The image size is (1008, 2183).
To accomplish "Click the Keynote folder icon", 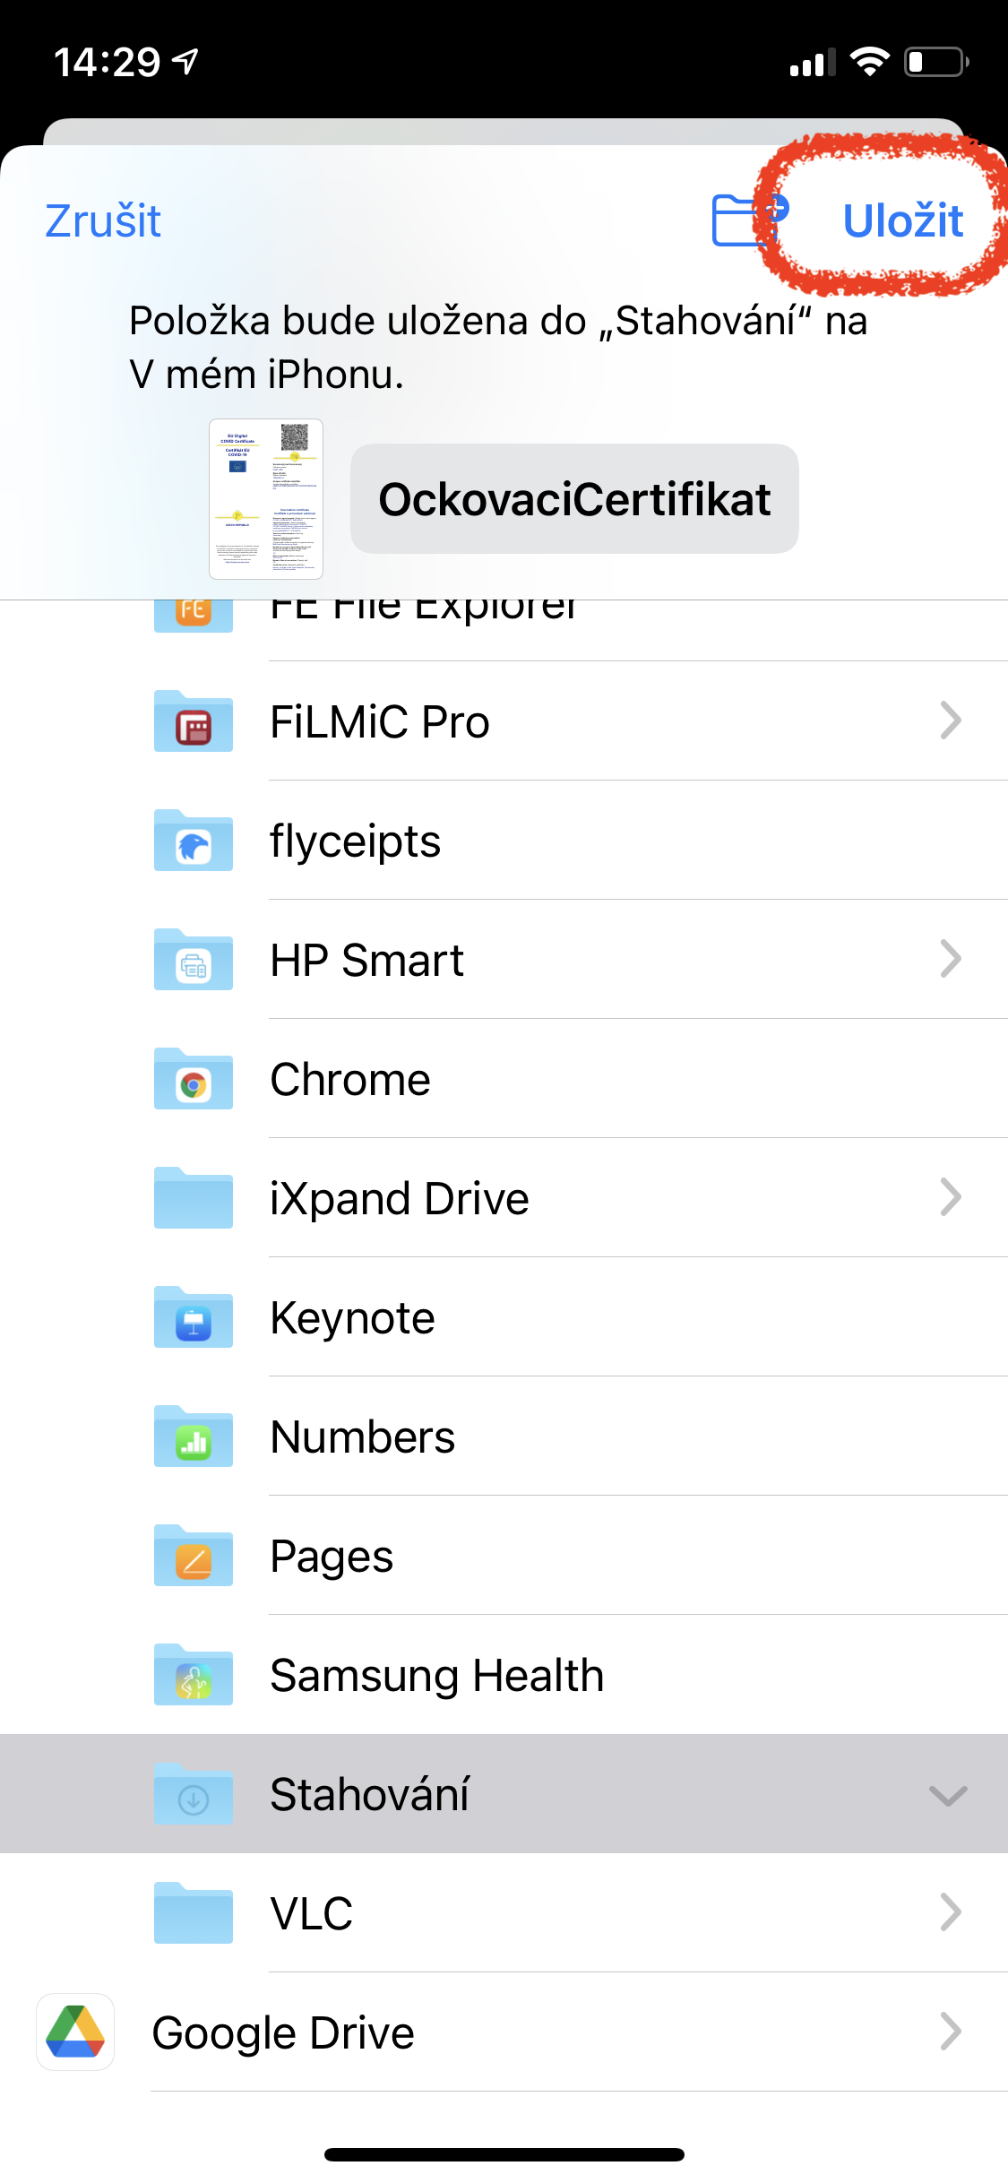I will pyautogui.click(x=194, y=1317).
